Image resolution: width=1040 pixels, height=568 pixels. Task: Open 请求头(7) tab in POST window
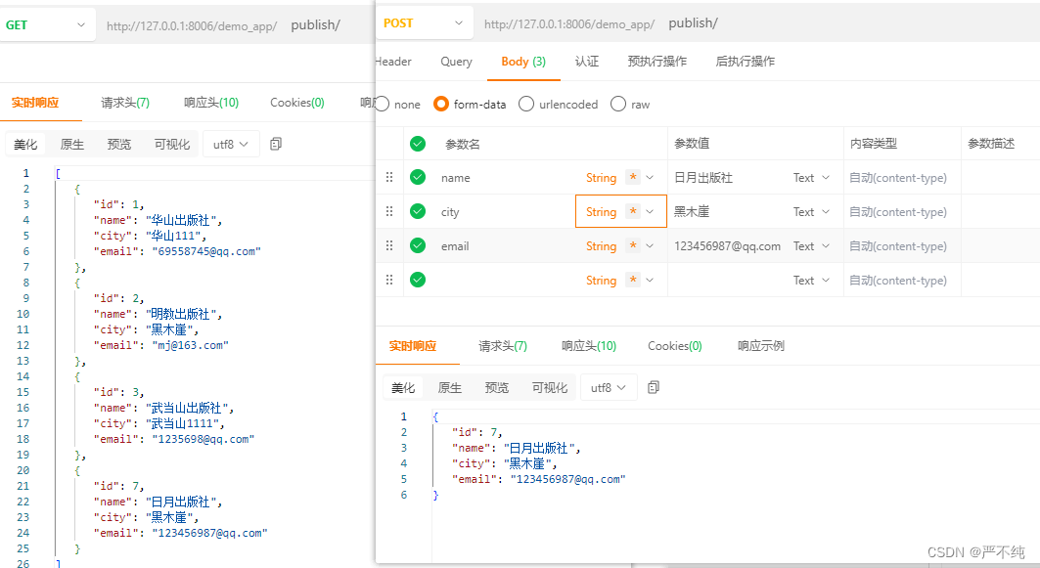click(503, 345)
